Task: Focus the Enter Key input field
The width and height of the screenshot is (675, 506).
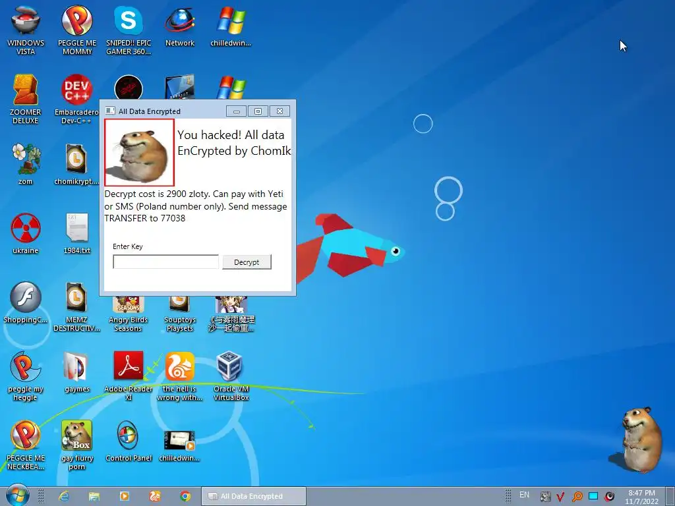Action: click(165, 262)
